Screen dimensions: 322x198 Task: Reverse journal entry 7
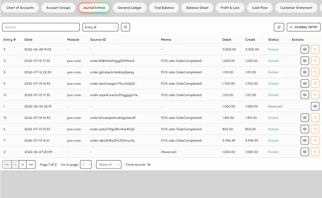(315, 140)
